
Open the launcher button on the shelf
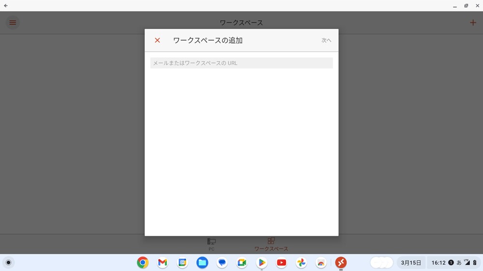pyautogui.click(x=8, y=263)
